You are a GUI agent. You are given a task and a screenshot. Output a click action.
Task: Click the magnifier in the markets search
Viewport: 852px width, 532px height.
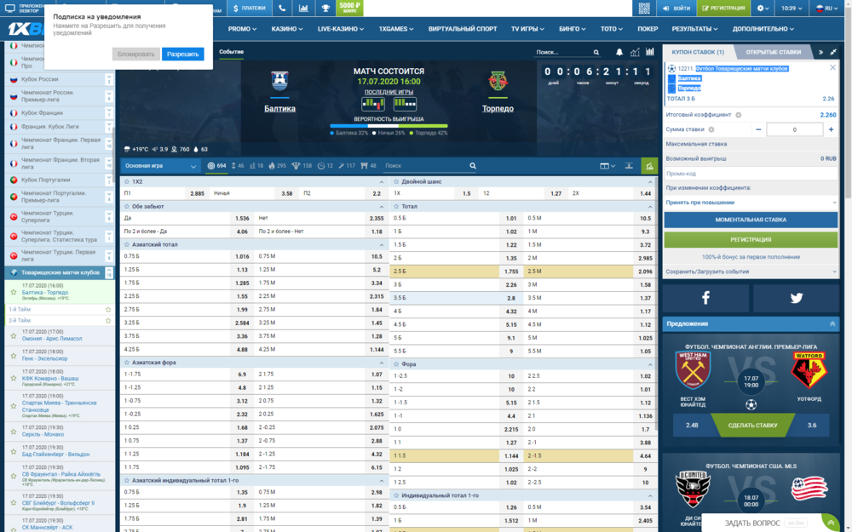point(473,166)
